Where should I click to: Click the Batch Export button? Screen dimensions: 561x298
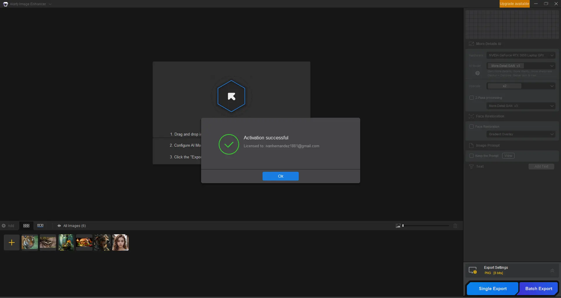point(538,289)
